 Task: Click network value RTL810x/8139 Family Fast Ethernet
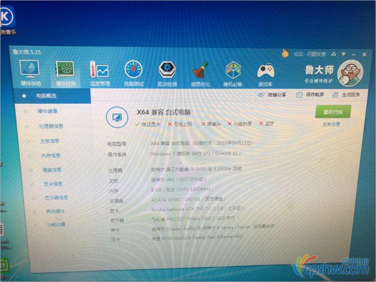[x=198, y=237]
